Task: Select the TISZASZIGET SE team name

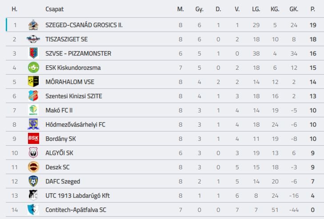Action: point(67,39)
